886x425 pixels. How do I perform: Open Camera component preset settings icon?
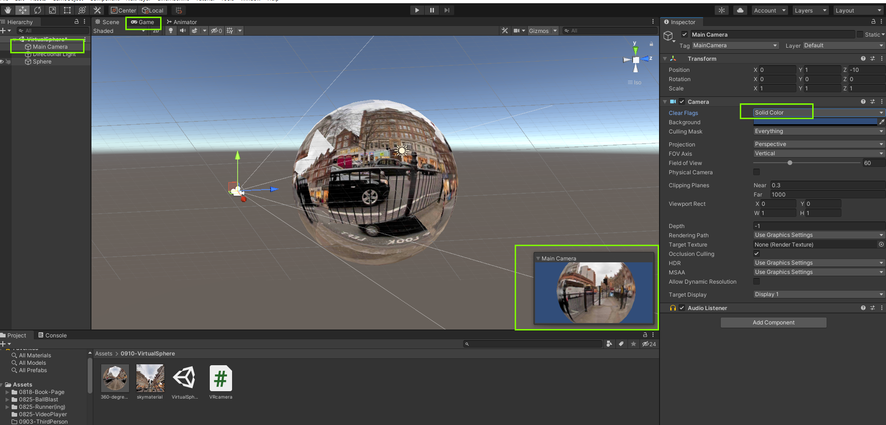click(x=873, y=102)
